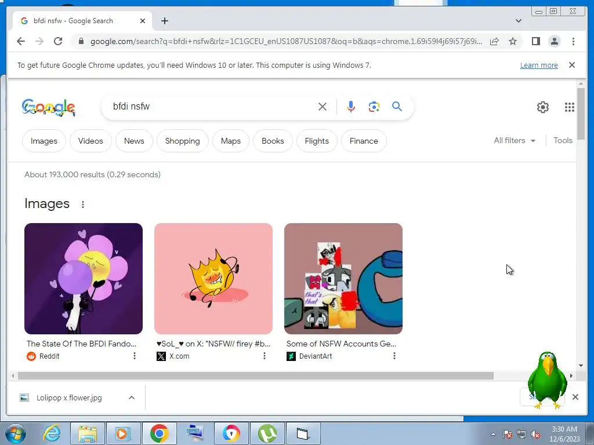Search by image with Google Lens icon
The height and width of the screenshot is (445, 594).
374,107
